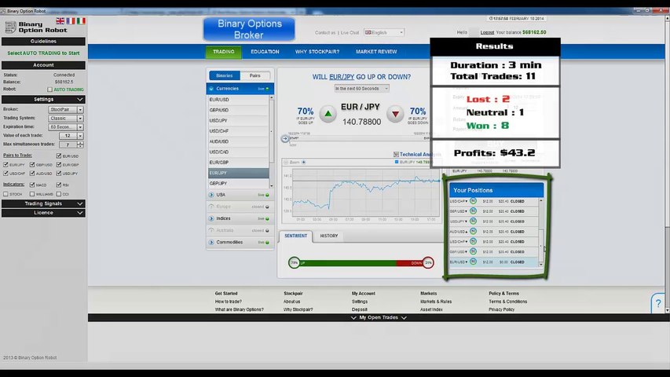Disable the RSI indicator checkbox
Screen dimensions: 670x377
point(59,185)
